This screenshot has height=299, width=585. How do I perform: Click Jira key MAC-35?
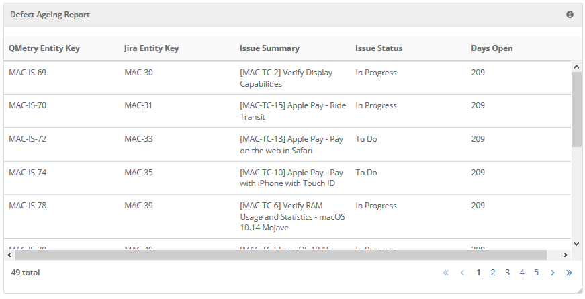[138, 173]
